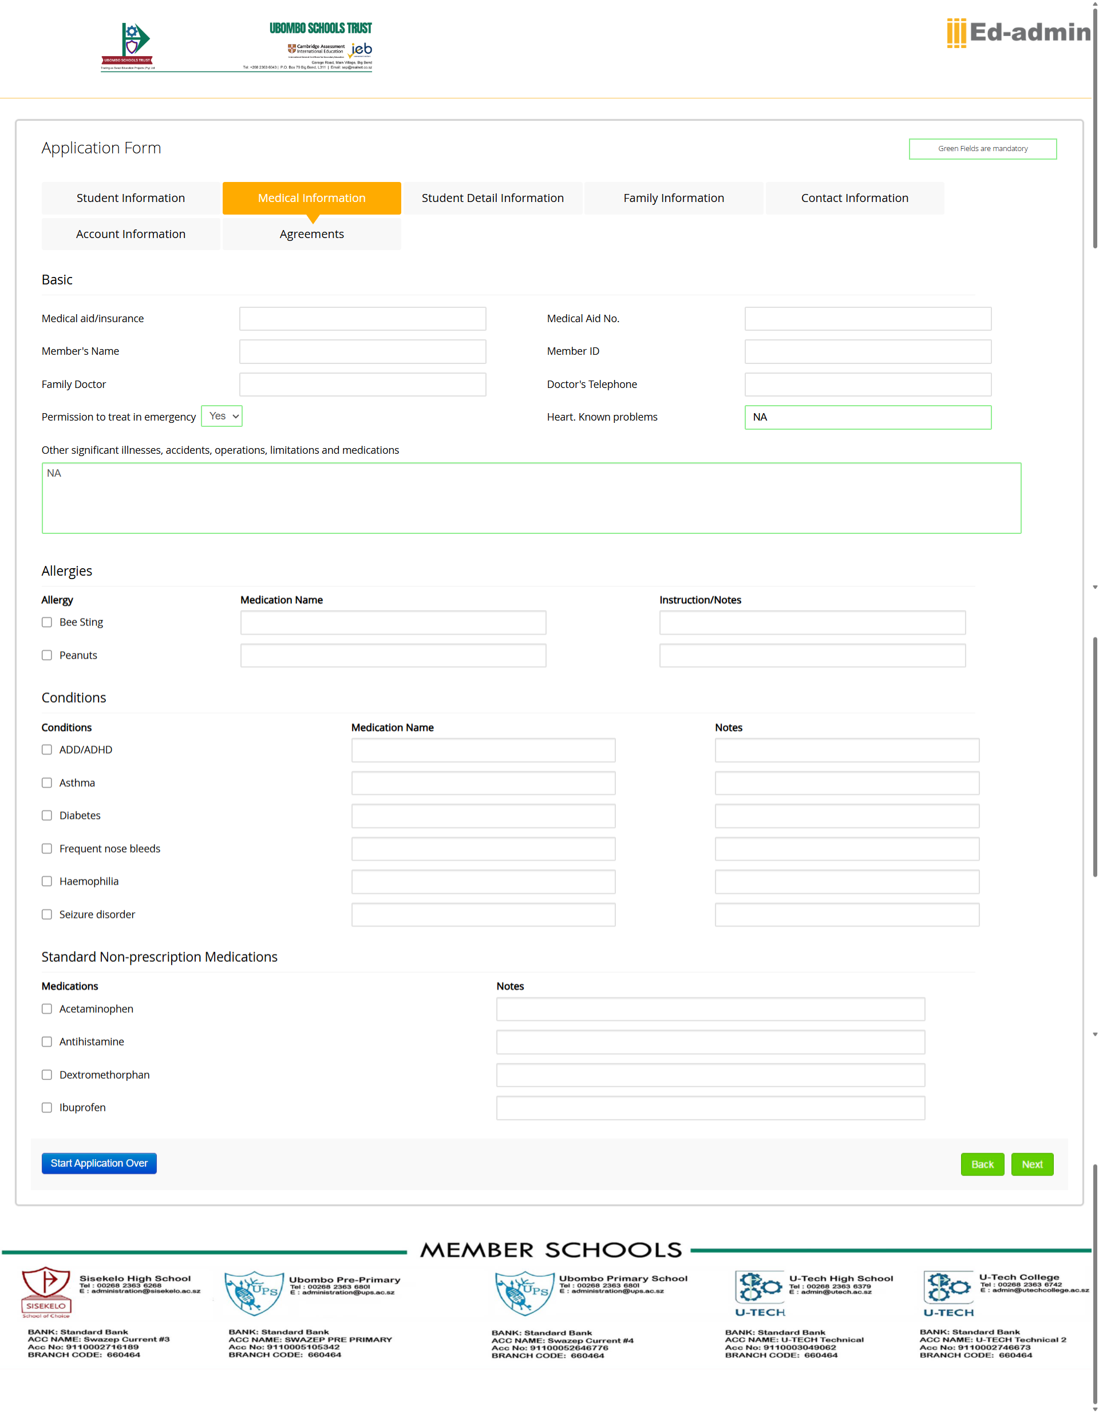Tick the ADD/ADHD condition checkbox
Image resolution: width=1099 pixels, height=1414 pixels.
[46, 750]
